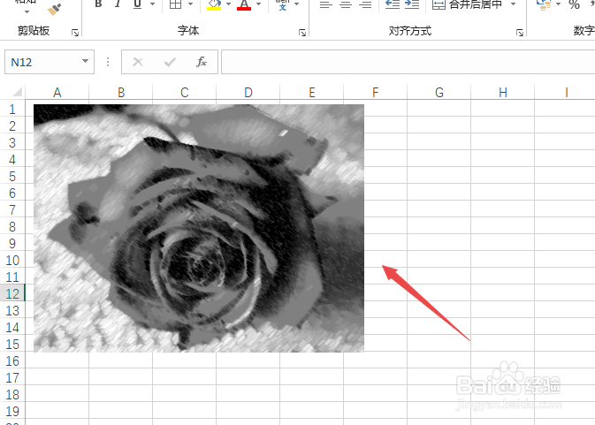Open paste (粘贴) dropdown arrow
595x425 pixels.
27,11
